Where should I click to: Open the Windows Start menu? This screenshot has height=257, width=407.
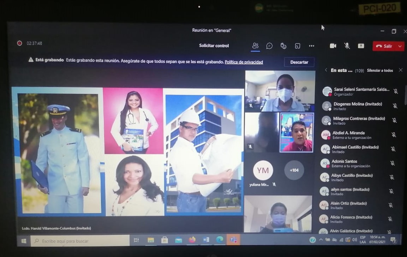[24, 241]
